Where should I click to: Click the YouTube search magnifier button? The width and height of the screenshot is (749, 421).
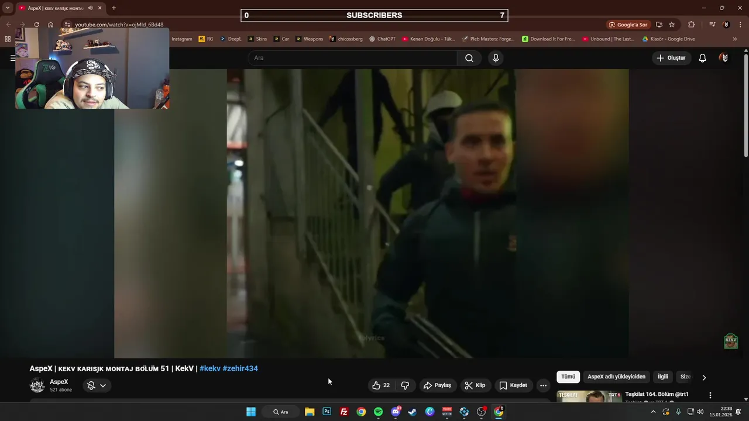[x=469, y=58]
